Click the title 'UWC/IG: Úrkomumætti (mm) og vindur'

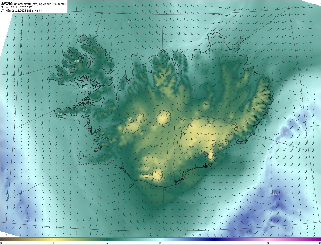pos(33,3)
